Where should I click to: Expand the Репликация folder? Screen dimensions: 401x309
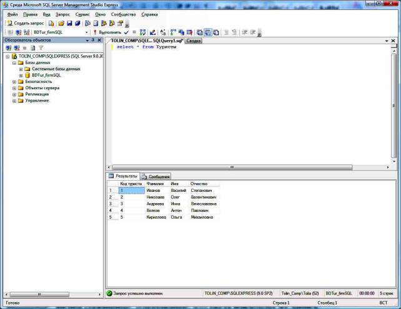[x=14, y=95]
